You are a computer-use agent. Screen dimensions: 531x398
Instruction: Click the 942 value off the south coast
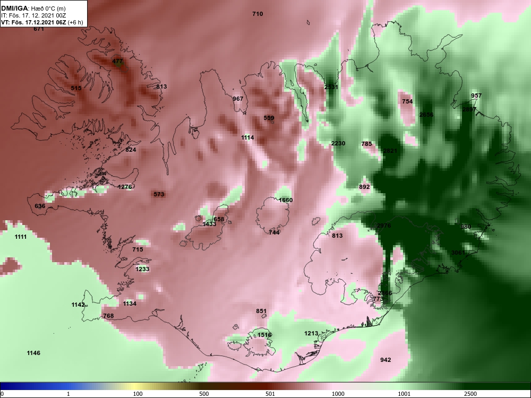[x=386, y=360]
